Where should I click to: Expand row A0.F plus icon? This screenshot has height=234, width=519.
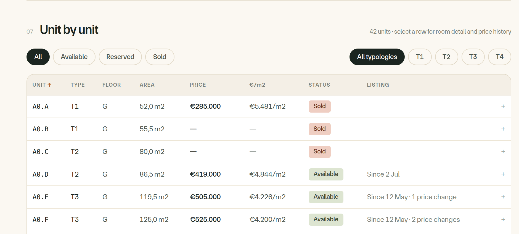coord(503,220)
